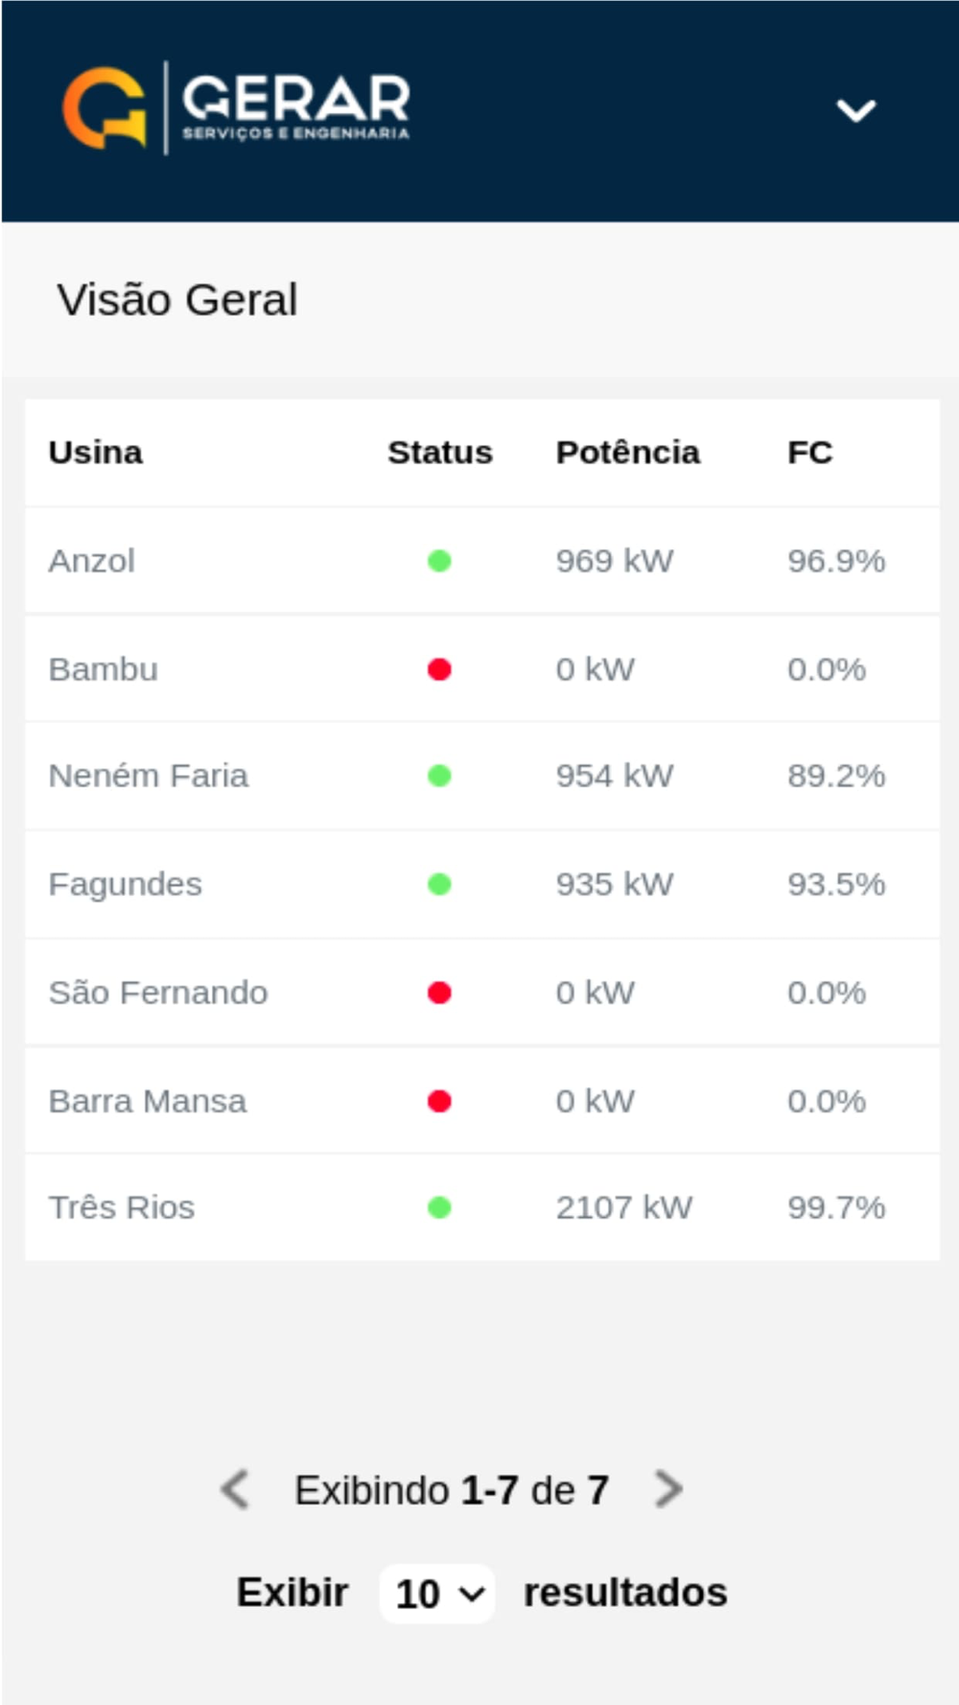Open the Anzol plant row
This screenshot has height=1705, width=959.
click(92, 561)
